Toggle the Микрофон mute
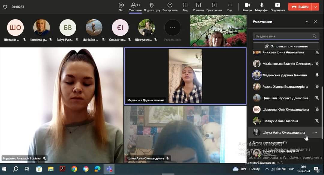This screenshot has width=324, height=175. tap(262, 7)
